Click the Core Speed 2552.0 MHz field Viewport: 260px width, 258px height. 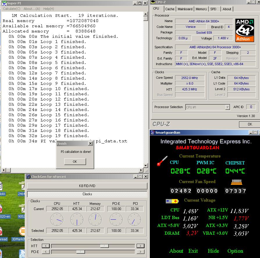pos(190,78)
